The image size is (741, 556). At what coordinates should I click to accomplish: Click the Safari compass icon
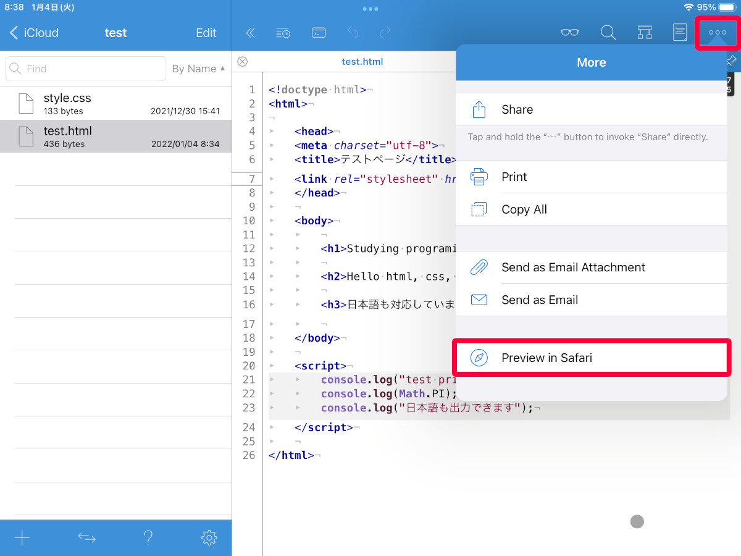point(479,358)
